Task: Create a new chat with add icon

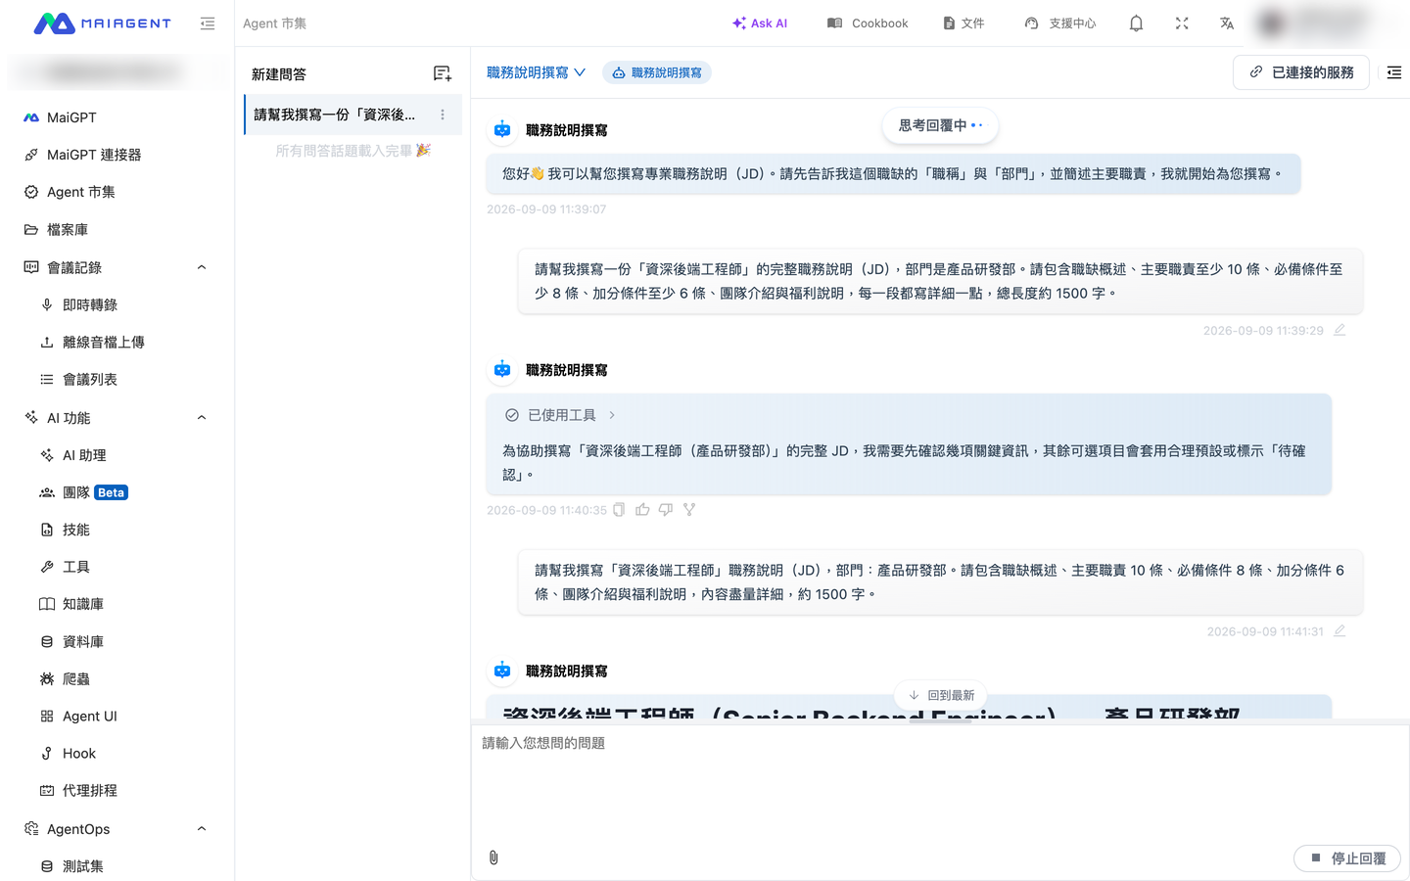Action: 443,73
